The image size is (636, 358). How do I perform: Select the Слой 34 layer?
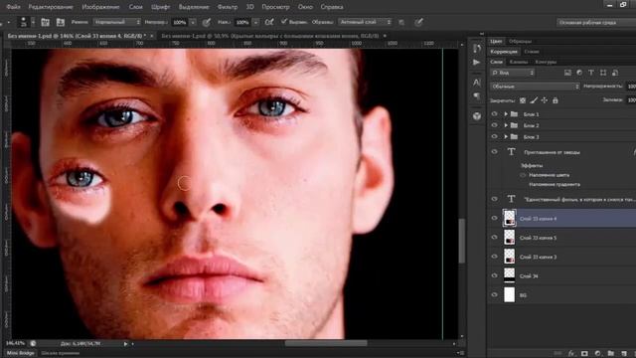click(561, 275)
